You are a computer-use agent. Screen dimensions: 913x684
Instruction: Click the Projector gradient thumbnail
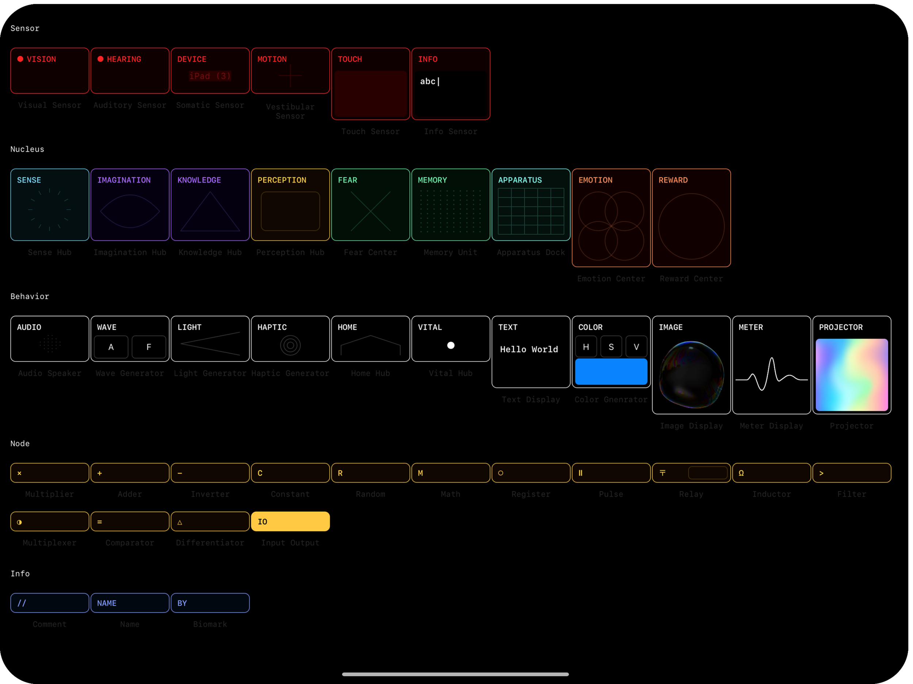point(852,374)
